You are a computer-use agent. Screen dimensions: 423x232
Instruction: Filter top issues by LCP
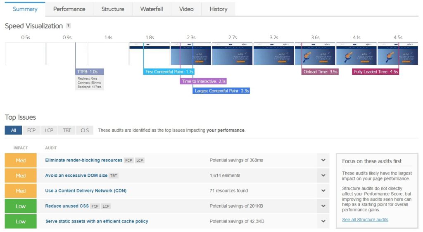[x=49, y=130]
